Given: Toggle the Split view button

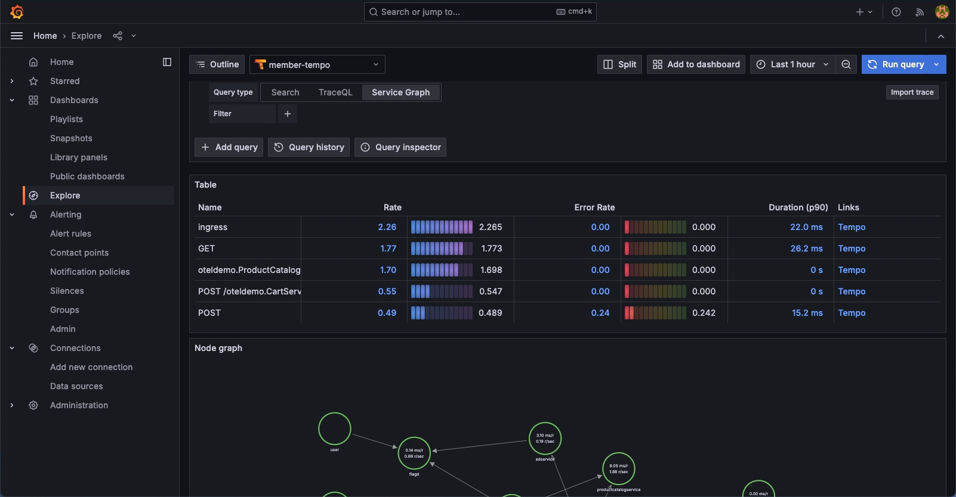Looking at the screenshot, I should pyautogui.click(x=619, y=64).
